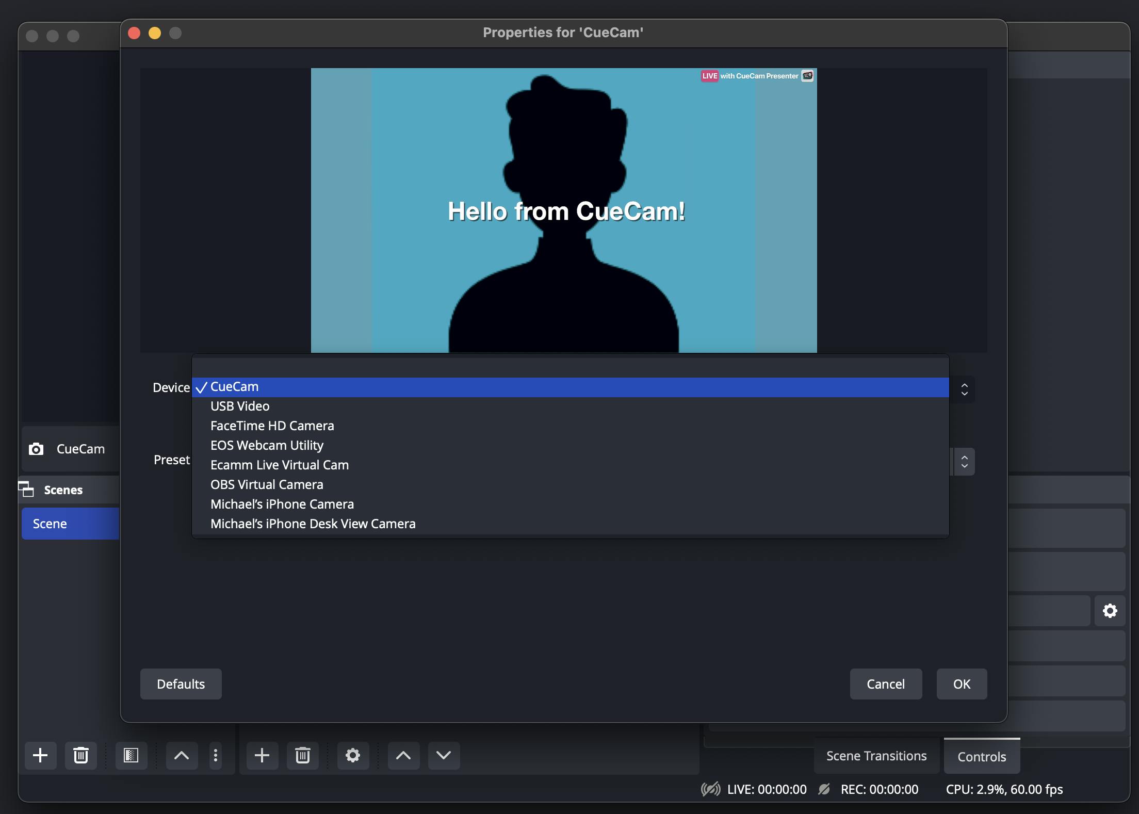Click the add source plus icon
The image size is (1139, 814).
pyautogui.click(x=261, y=754)
